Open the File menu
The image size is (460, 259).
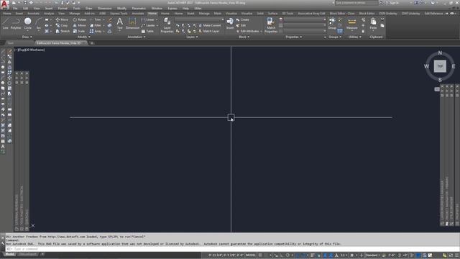15,8
